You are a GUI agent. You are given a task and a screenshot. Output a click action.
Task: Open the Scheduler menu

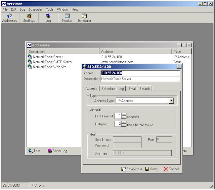tap(35, 10)
